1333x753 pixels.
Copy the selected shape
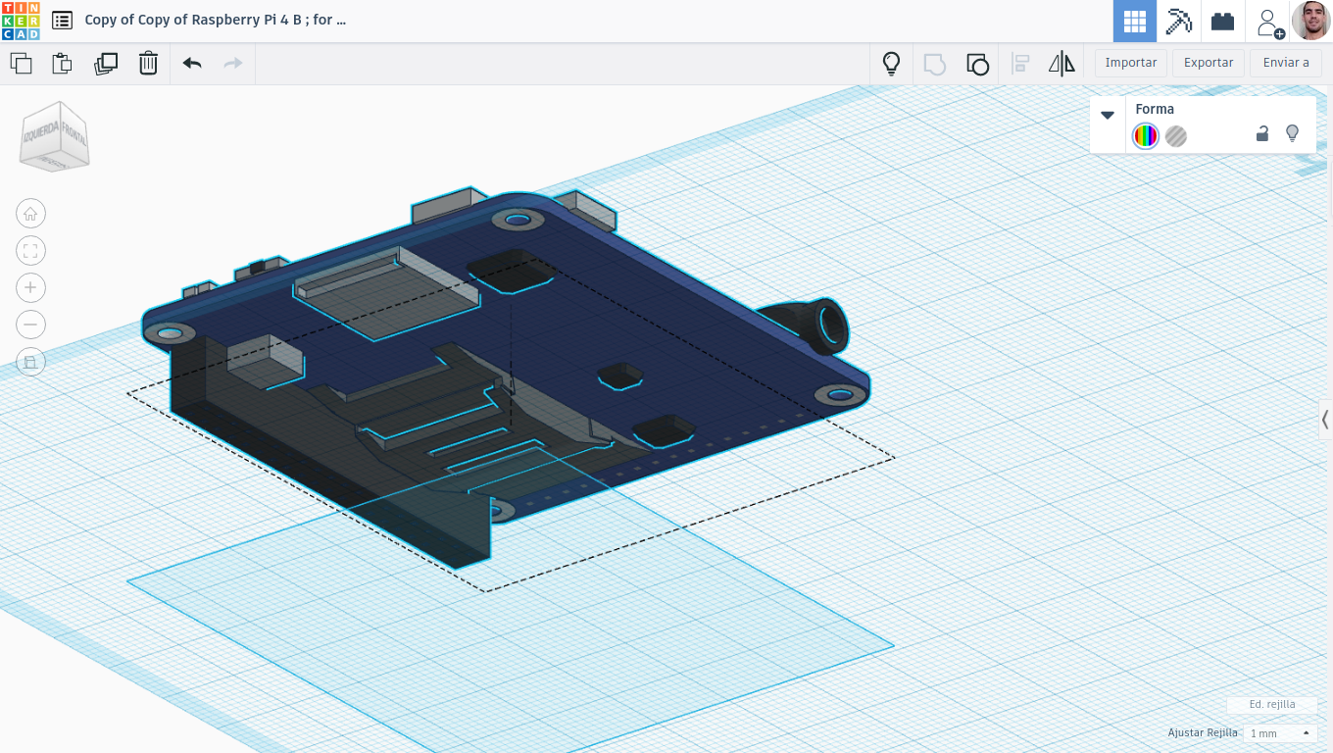coord(21,64)
